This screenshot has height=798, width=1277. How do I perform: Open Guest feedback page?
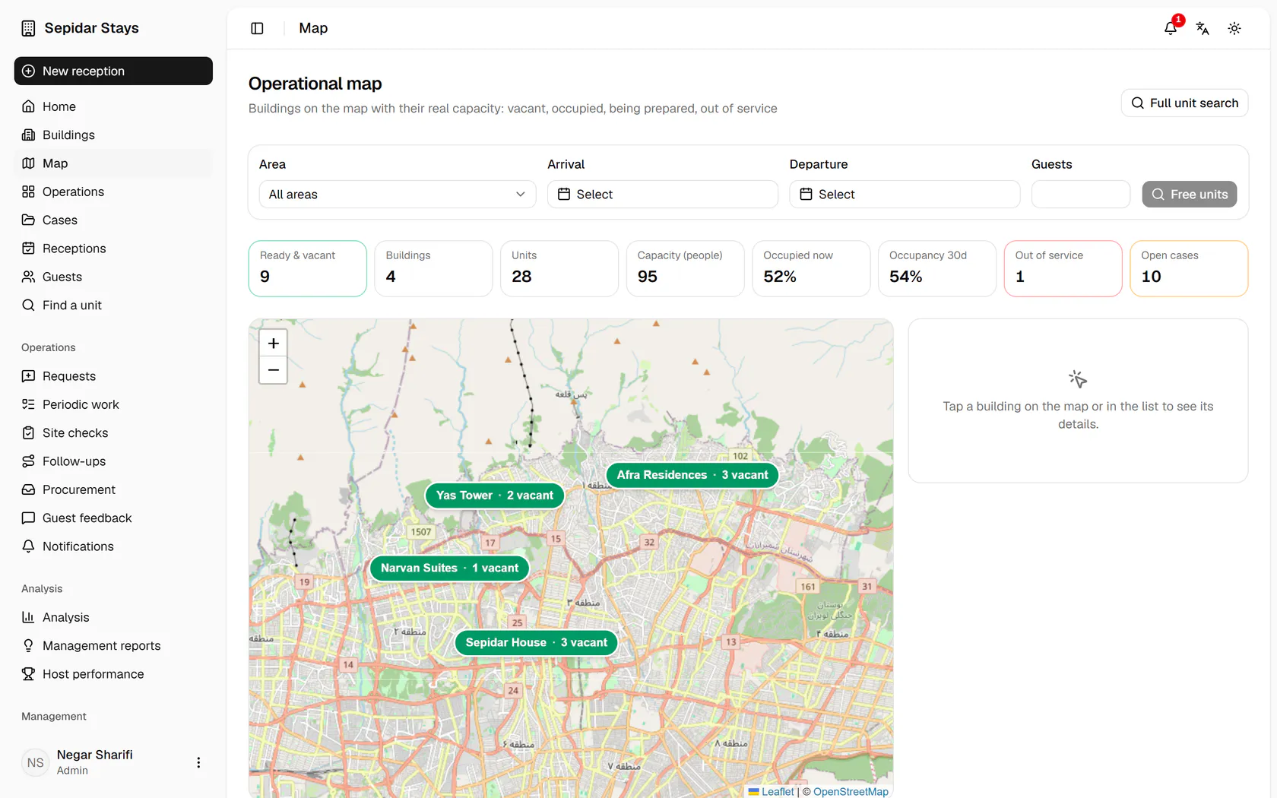[x=113, y=518]
